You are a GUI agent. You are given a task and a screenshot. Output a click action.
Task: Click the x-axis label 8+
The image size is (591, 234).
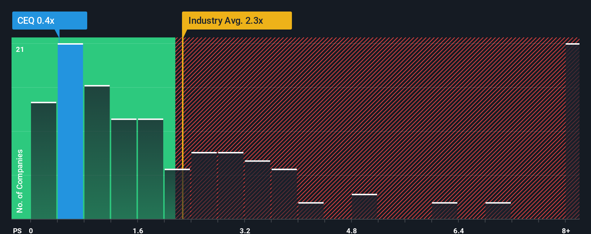tap(566, 230)
